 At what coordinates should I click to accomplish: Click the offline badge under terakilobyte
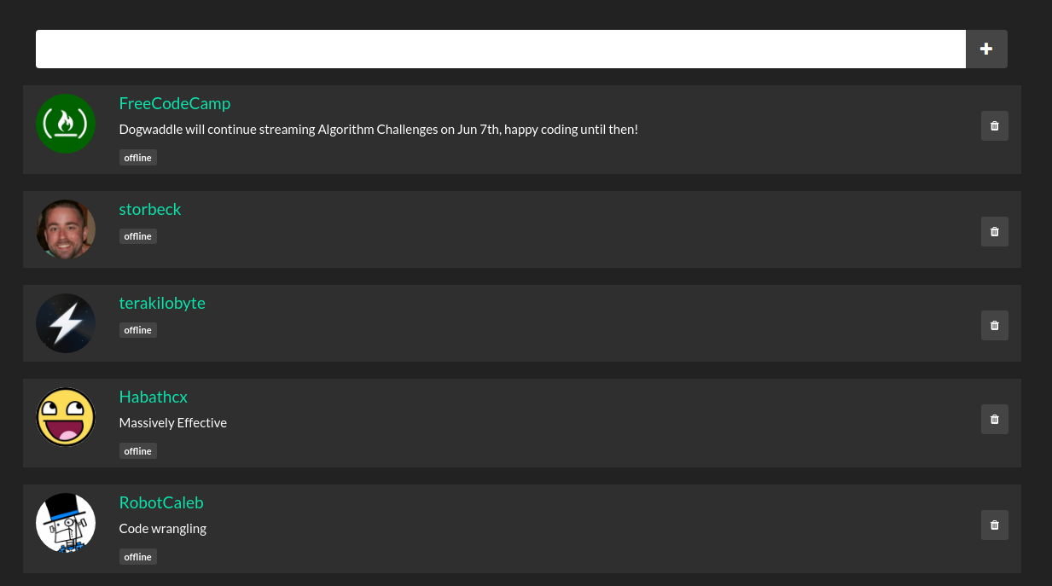point(138,330)
